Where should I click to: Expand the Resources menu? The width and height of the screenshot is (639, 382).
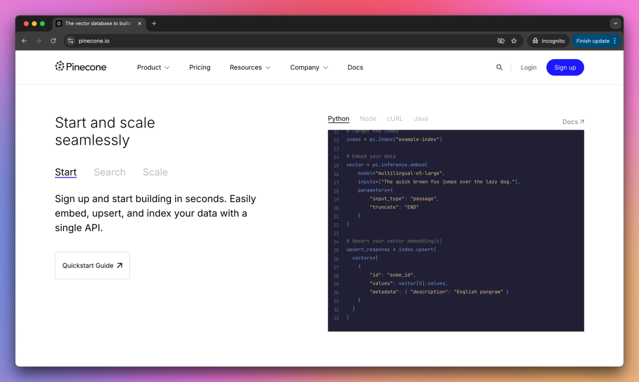tap(250, 68)
